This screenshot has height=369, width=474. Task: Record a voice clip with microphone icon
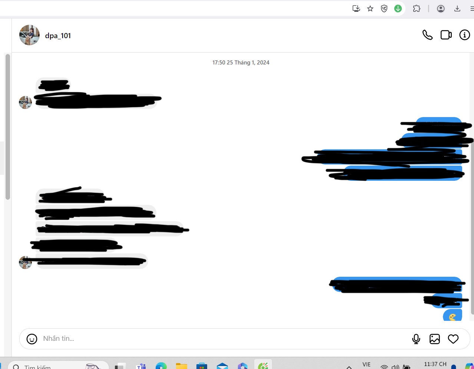point(416,339)
